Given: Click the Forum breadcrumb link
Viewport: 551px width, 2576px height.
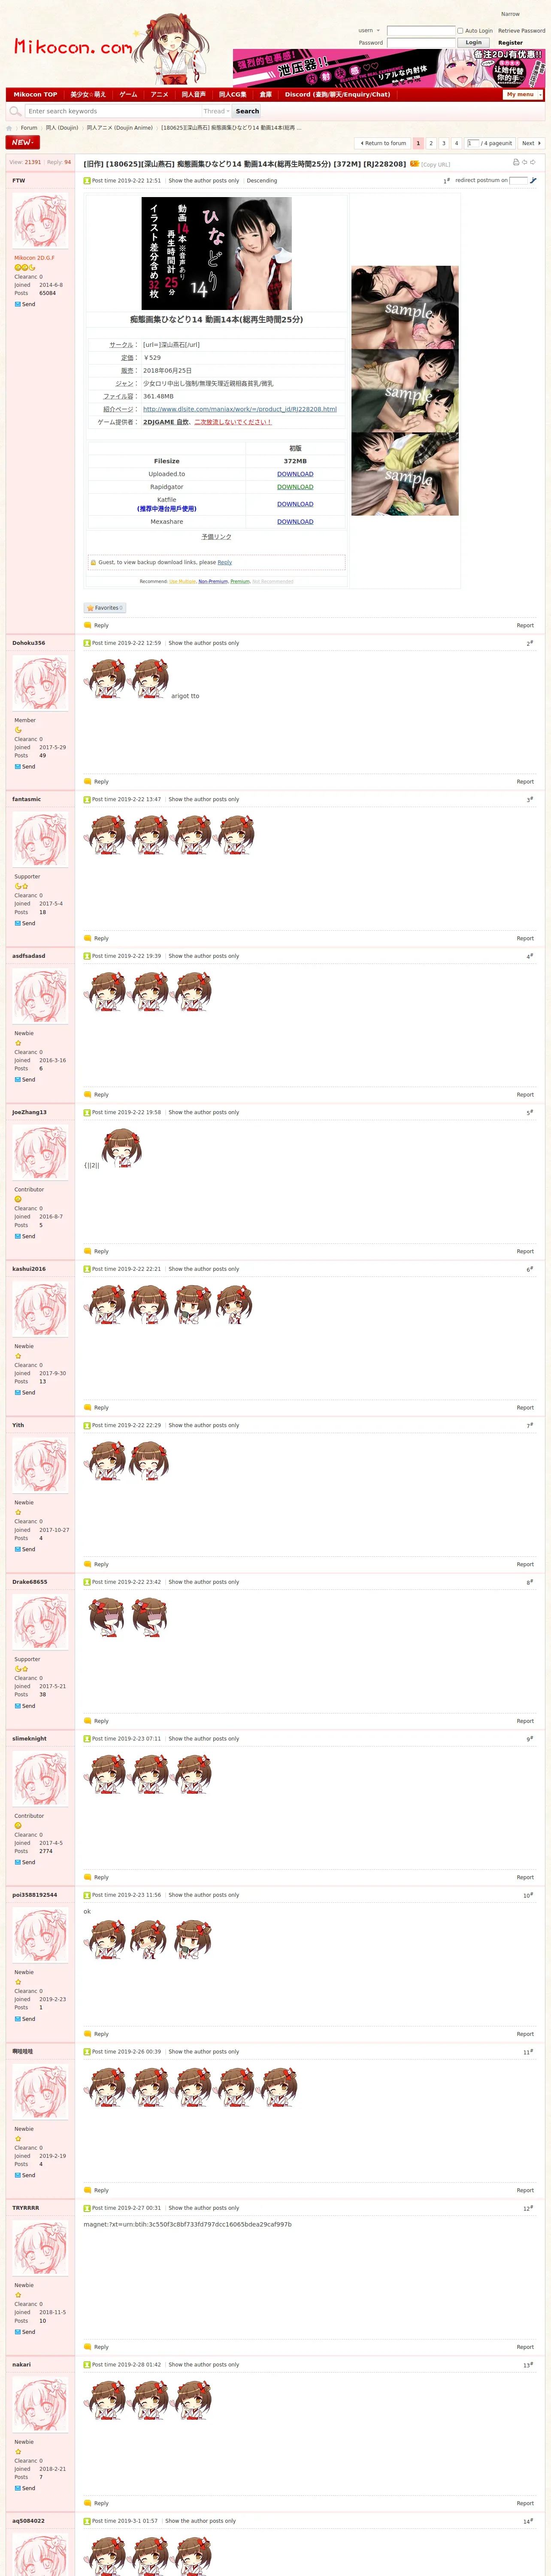Looking at the screenshot, I should [29, 128].
